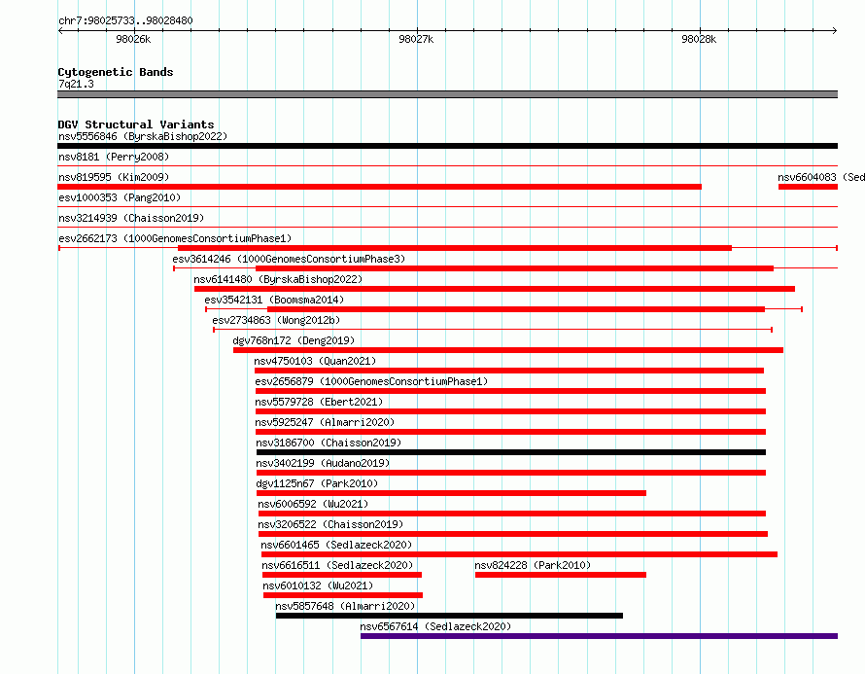
Task: Open esv1000353 (Pang2010) variant
Action: (x=120, y=197)
